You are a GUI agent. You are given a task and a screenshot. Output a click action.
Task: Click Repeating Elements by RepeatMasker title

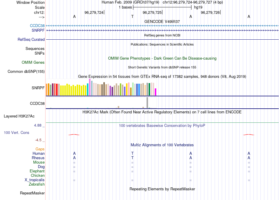[162, 189]
